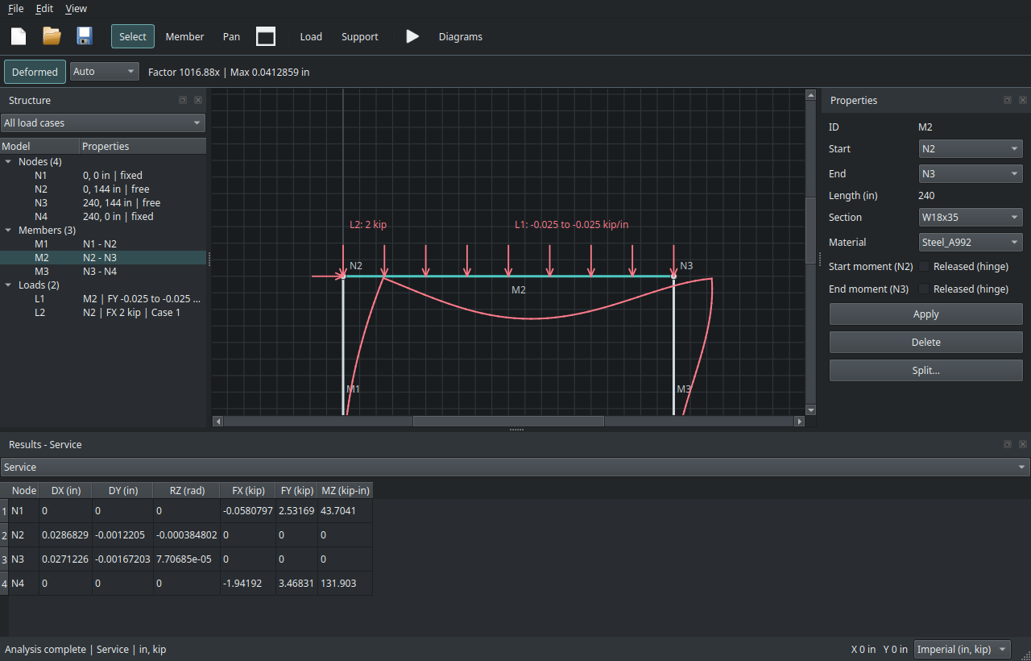Screen dimensions: 1031x661
Task: Open the Section W18x35 dropdown
Action: click(x=971, y=217)
